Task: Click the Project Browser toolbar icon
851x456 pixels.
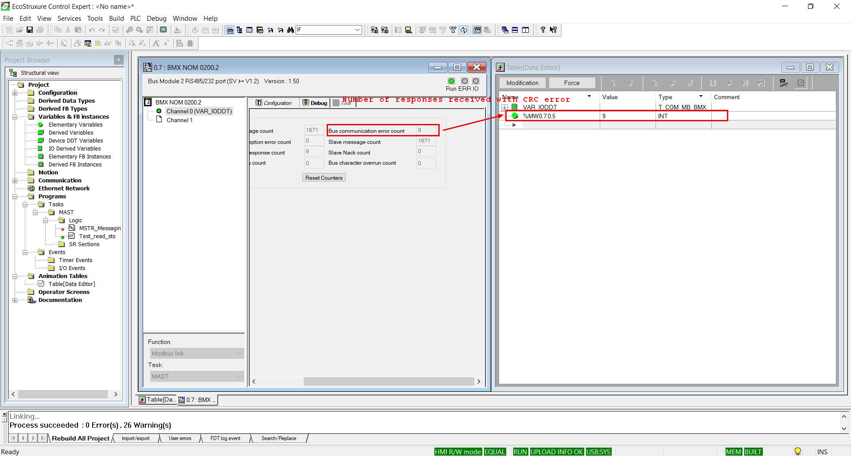Action: click(x=230, y=30)
